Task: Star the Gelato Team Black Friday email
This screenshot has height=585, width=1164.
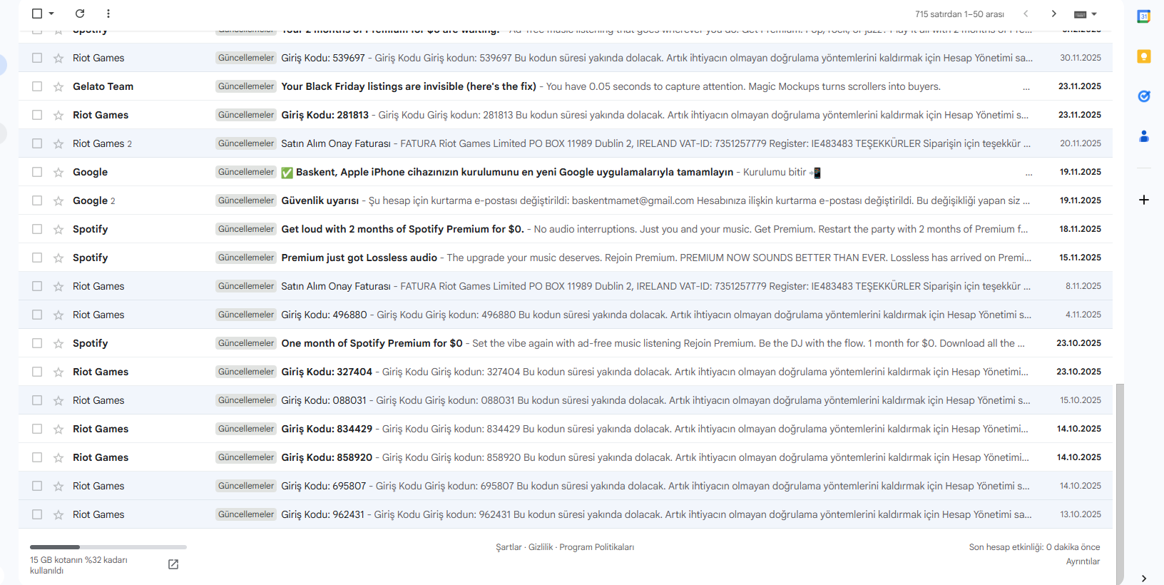Action: point(58,86)
